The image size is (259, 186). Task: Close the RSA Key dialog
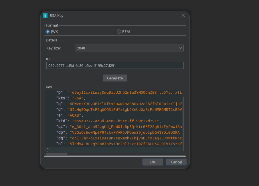tap(183, 15)
